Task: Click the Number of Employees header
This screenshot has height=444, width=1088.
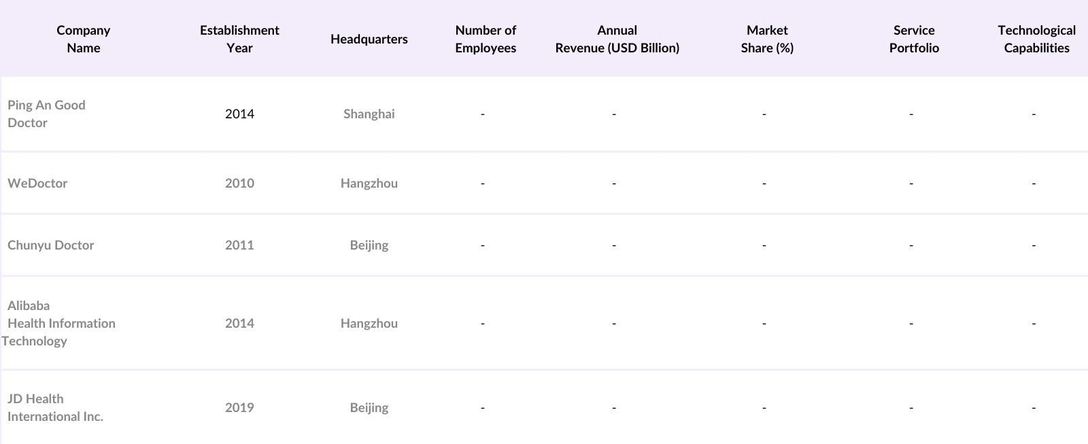Action: (486, 39)
